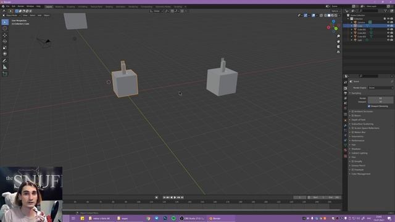
Task: Select the Measure tool
Action: pos(5,67)
